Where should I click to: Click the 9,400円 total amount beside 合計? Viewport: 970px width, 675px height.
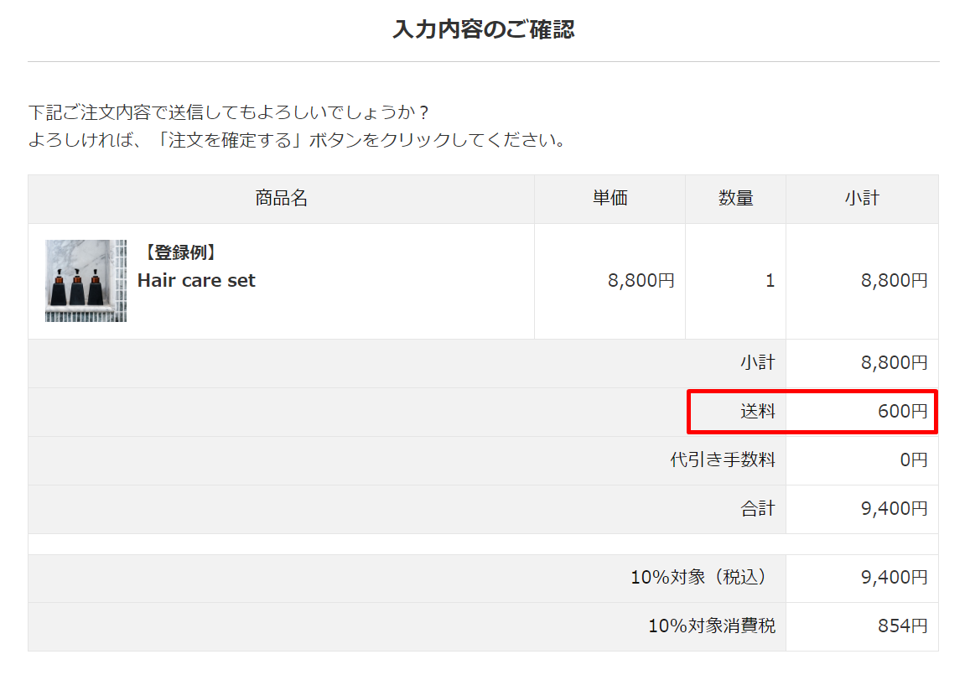tap(895, 509)
